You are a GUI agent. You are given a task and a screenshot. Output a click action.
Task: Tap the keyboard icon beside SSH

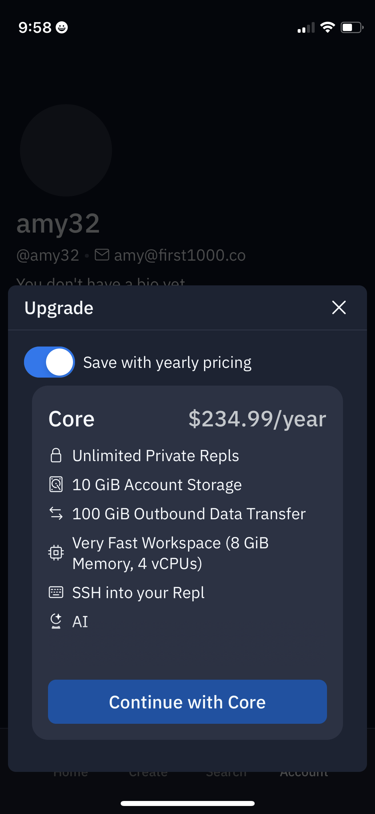point(56,592)
